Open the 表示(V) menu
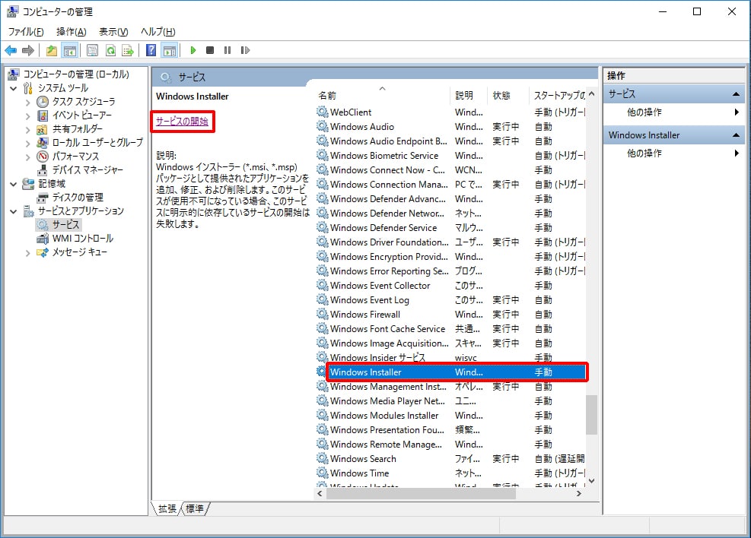 [x=113, y=32]
